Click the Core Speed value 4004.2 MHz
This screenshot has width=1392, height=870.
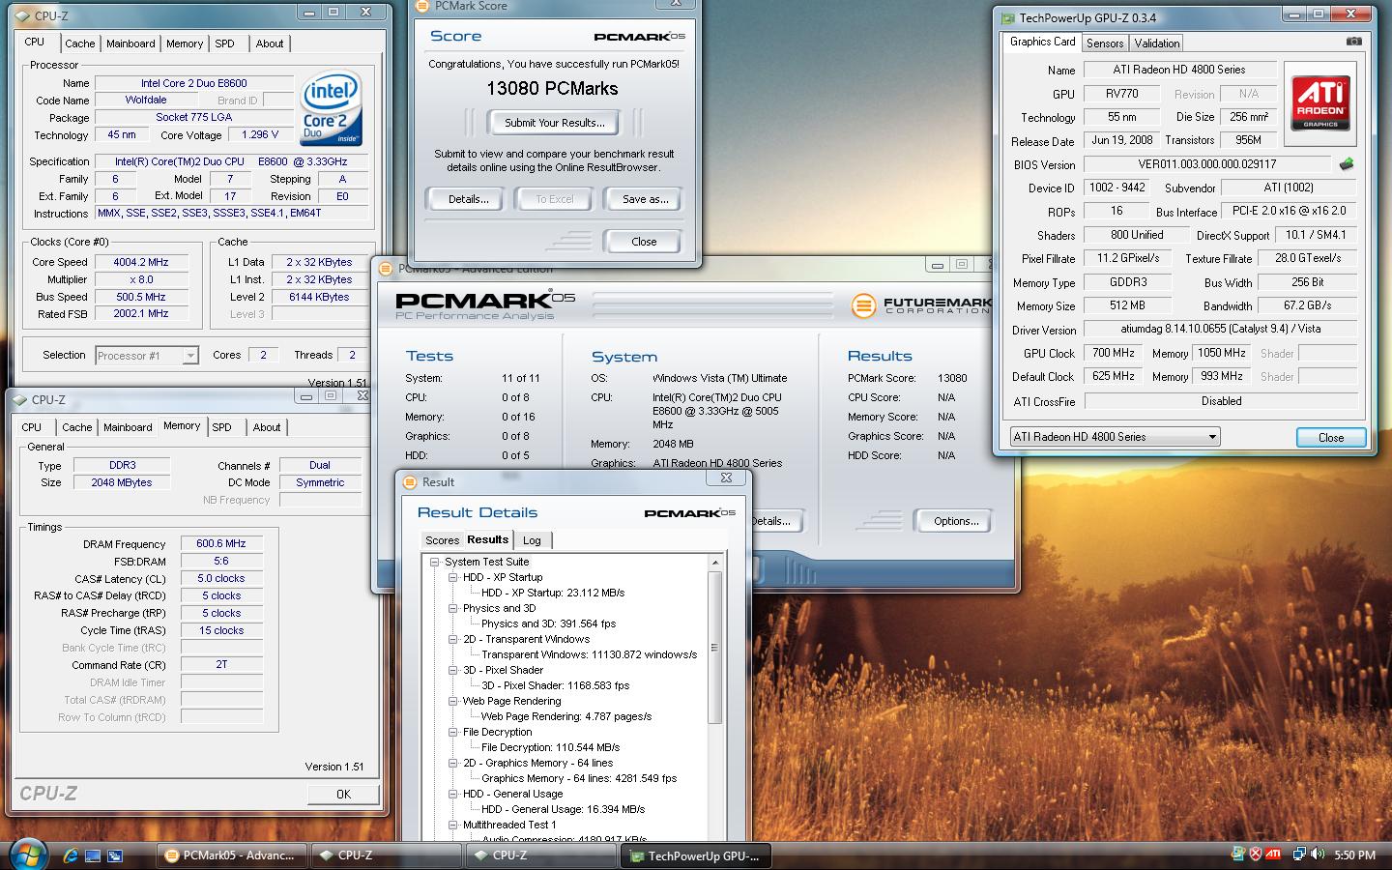140,262
